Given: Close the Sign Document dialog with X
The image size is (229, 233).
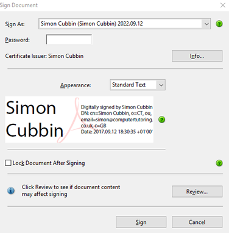Looking at the screenshot, I should tap(223, 5).
